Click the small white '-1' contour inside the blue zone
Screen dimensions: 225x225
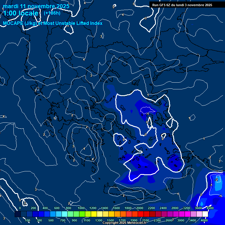147,113
